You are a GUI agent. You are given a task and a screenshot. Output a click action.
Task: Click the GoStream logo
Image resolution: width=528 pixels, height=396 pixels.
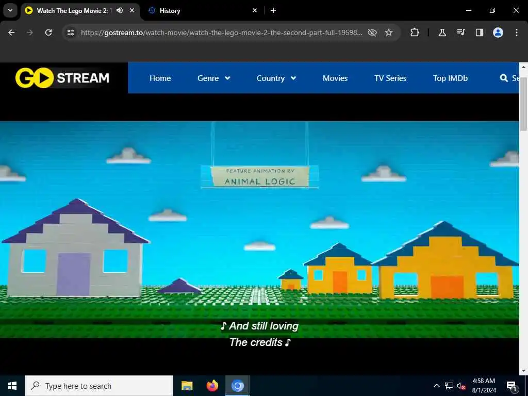pyautogui.click(x=62, y=78)
